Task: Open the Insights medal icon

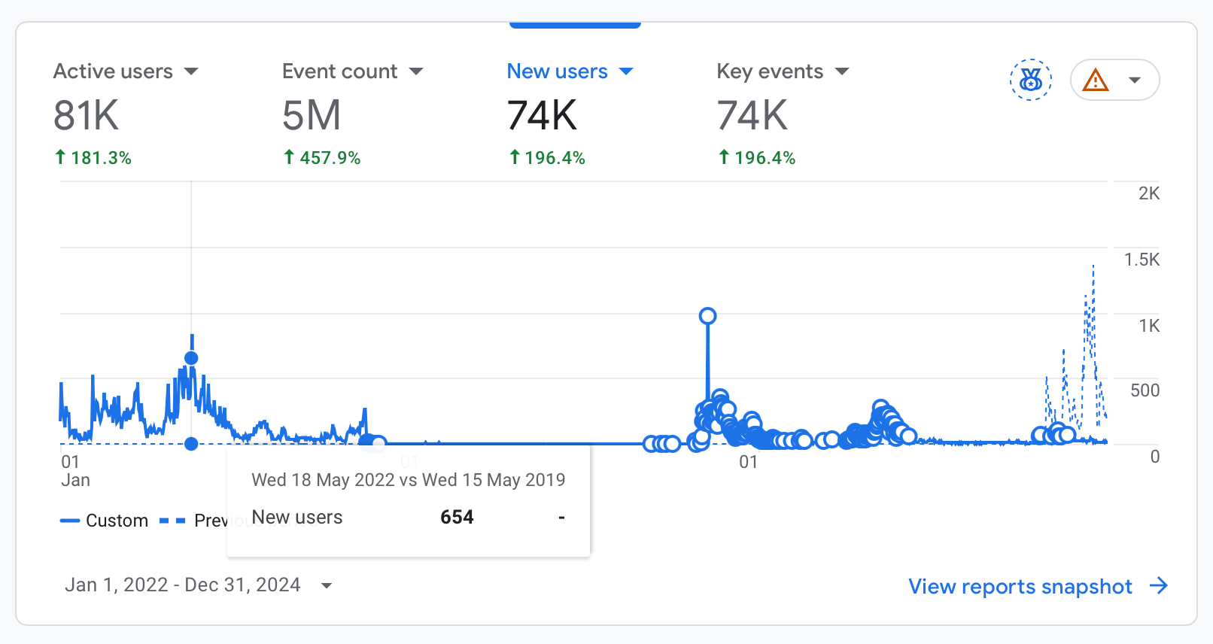Action: coord(1030,80)
